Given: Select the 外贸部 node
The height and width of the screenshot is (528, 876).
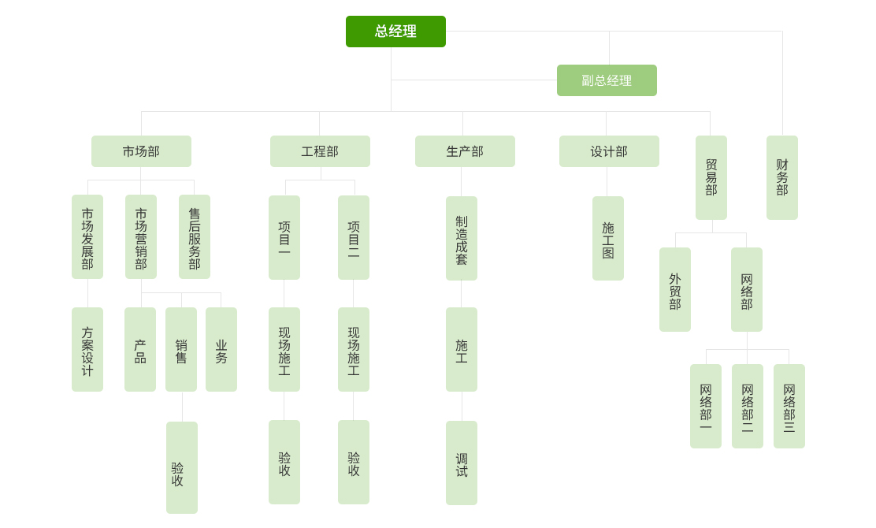Looking at the screenshot, I should [x=675, y=290].
